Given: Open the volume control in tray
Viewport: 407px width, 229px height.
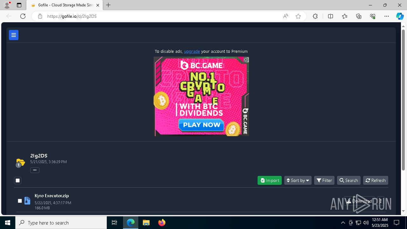Looking at the screenshot, I should [366, 223].
